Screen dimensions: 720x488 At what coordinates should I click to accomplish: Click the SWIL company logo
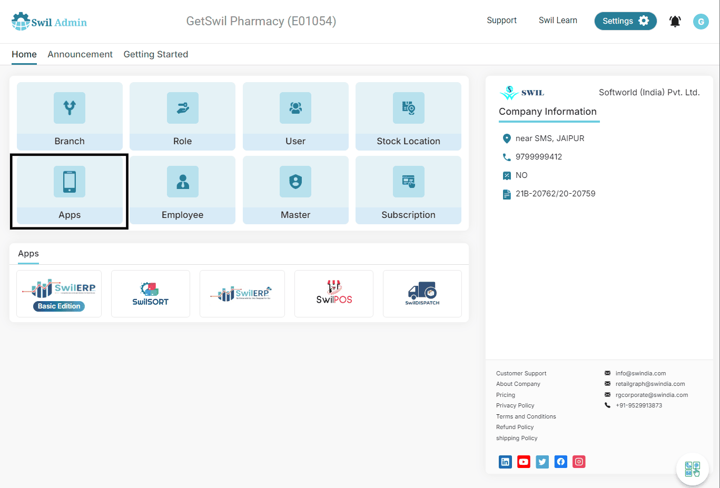pos(522,93)
